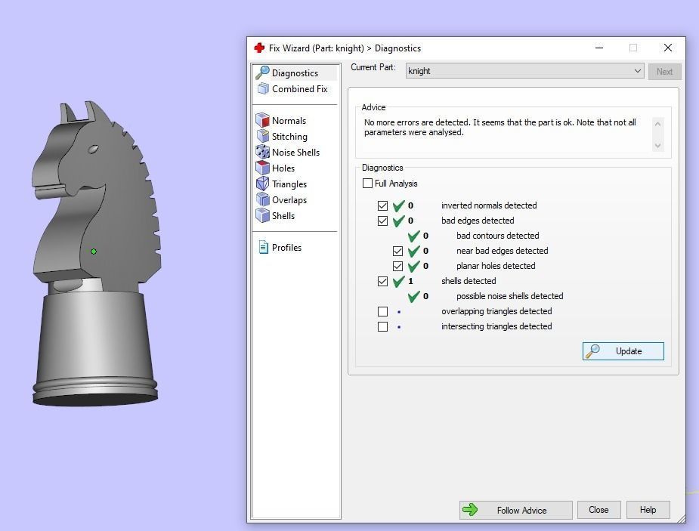Click the red cross Fix Wizard title icon

pyautogui.click(x=259, y=48)
